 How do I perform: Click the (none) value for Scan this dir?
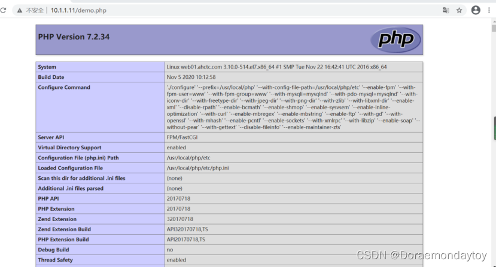point(174,178)
